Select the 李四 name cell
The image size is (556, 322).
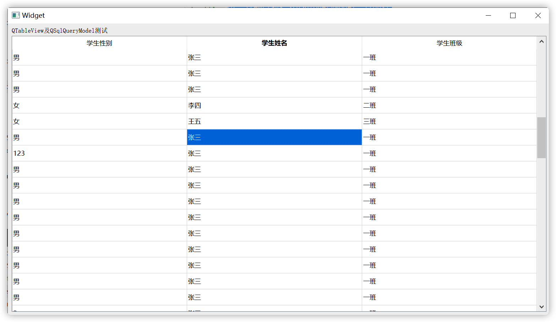274,105
